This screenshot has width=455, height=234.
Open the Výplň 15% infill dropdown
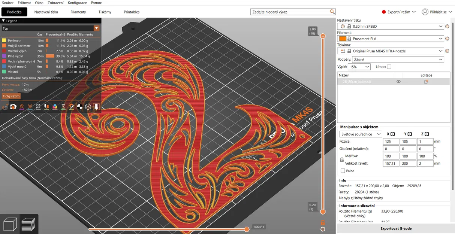(359, 67)
